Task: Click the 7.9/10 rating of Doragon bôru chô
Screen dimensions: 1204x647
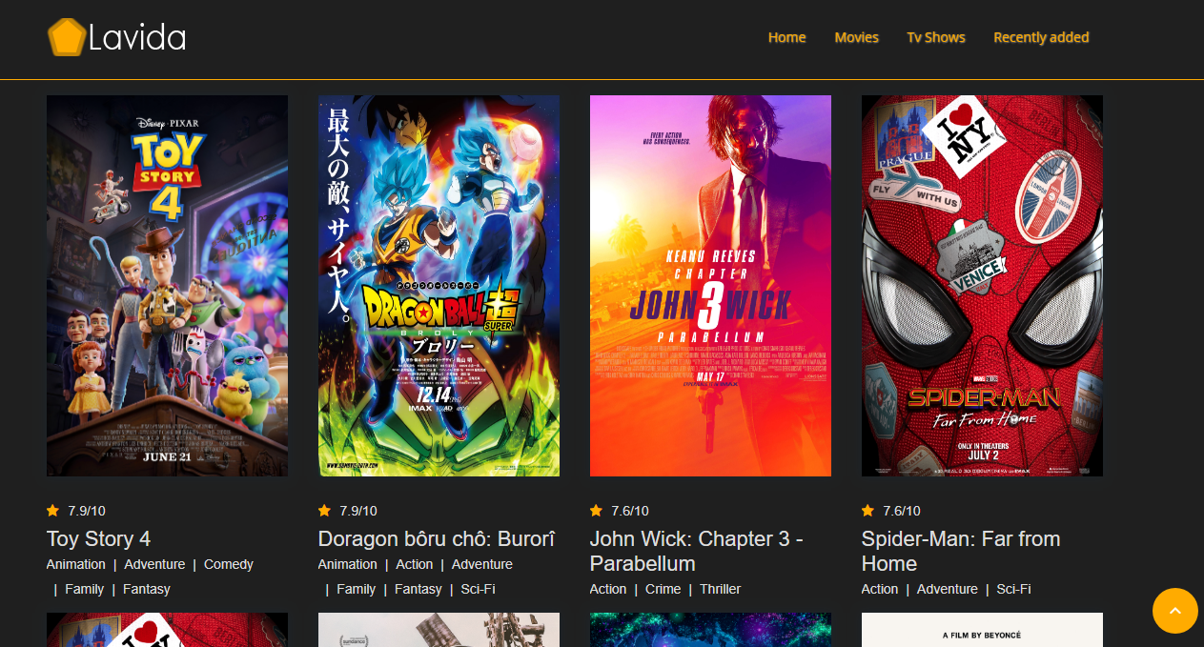Action: (x=358, y=511)
